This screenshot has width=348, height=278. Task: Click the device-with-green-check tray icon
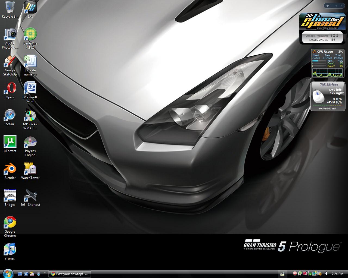[310, 274]
